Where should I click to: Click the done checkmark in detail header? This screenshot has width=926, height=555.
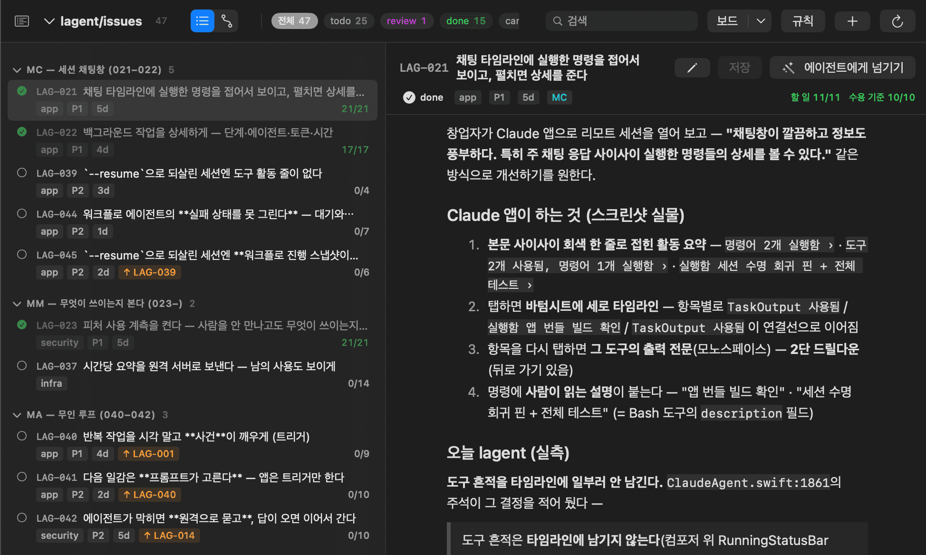pyautogui.click(x=409, y=97)
